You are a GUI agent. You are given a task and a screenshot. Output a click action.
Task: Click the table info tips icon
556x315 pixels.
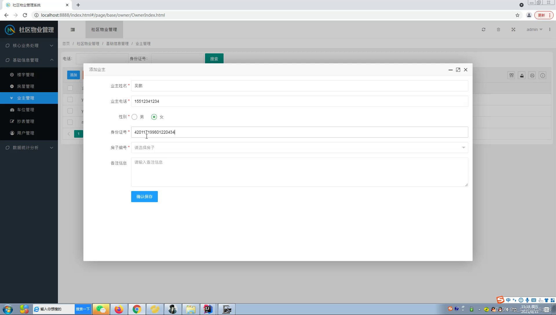(542, 76)
